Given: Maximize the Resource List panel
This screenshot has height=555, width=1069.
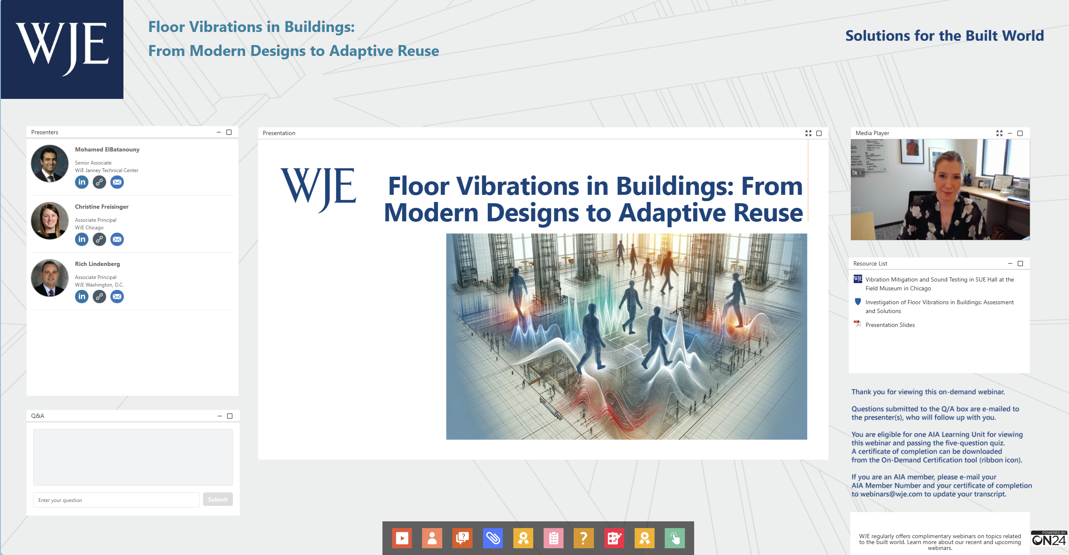Looking at the screenshot, I should click(1021, 263).
